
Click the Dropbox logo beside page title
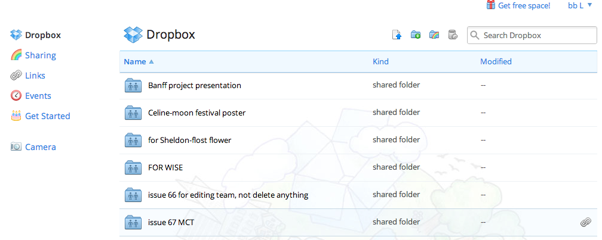tap(133, 35)
